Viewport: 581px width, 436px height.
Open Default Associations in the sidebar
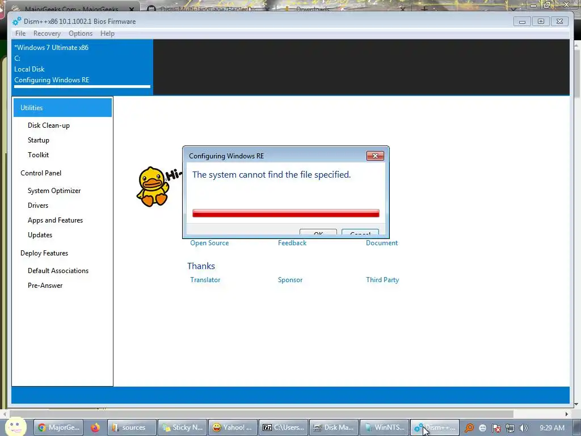click(58, 271)
